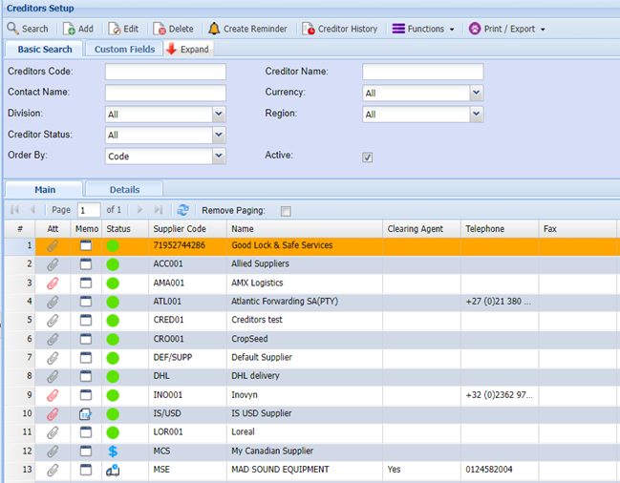Click the Creditors Code input field
Screen dimensions: 620x483
coord(165,72)
